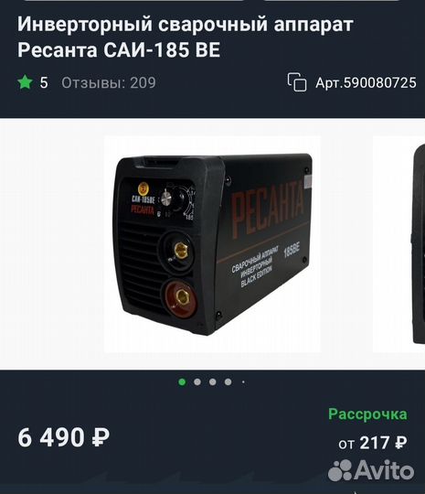Tap the РЕСАНТА logo on welder side
This screenshot has width=425, height=494.
pos(268,209)
